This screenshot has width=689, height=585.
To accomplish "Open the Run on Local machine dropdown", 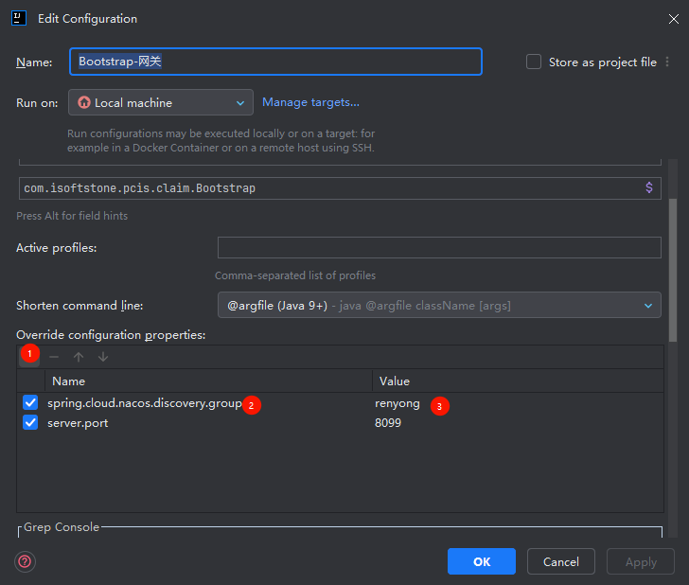I will point(161,102).
